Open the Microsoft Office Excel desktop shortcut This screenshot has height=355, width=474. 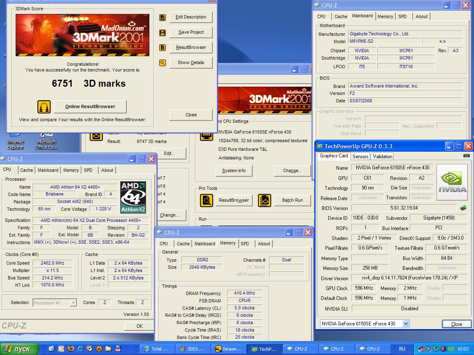(x=46, y=141)
